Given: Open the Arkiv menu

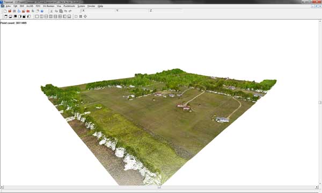Looking at the screenshot, I should (x=8, y=6).
